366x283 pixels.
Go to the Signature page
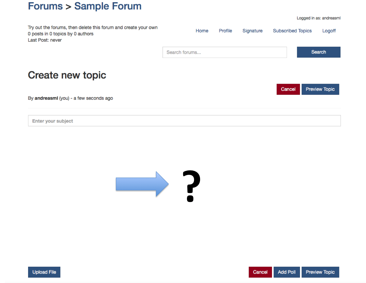252,31
